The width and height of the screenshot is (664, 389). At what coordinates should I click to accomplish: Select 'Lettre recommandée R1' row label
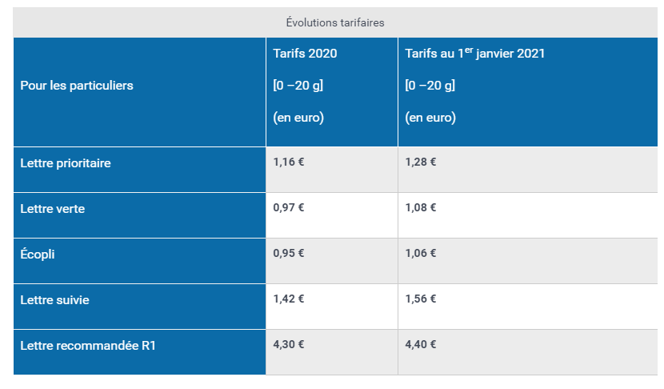click(140, 352)
